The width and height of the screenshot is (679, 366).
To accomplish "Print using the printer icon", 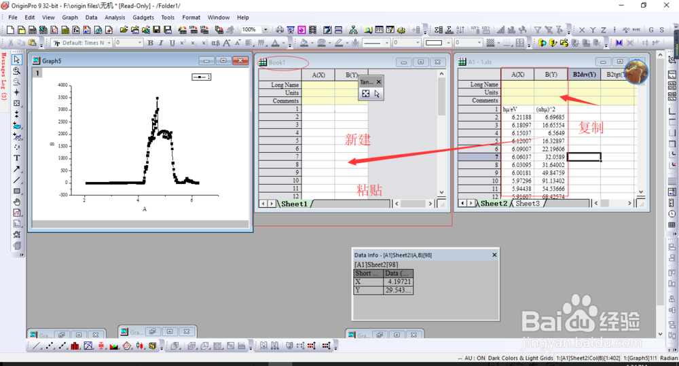I will 280,30.
